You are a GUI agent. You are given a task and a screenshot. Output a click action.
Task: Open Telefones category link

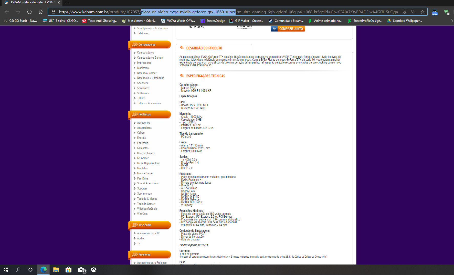point(143,33)
